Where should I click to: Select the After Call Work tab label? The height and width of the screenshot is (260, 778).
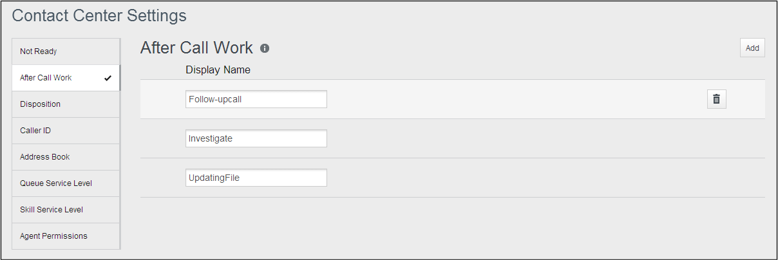click(x=46, y=78)
